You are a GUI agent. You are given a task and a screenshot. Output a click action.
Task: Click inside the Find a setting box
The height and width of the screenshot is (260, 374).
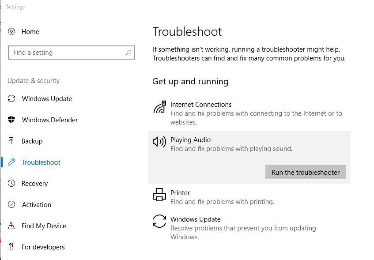pyautogui.click(x=66, y=52)
